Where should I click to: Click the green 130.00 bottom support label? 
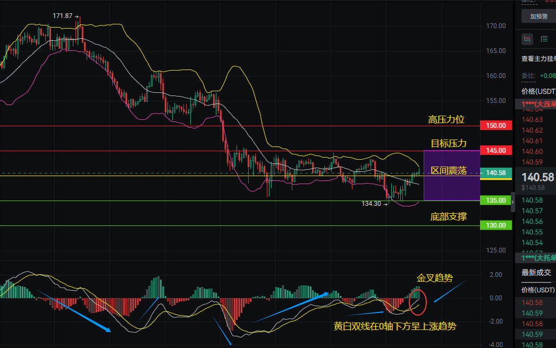pyautogui.click(x=495, y=225)
